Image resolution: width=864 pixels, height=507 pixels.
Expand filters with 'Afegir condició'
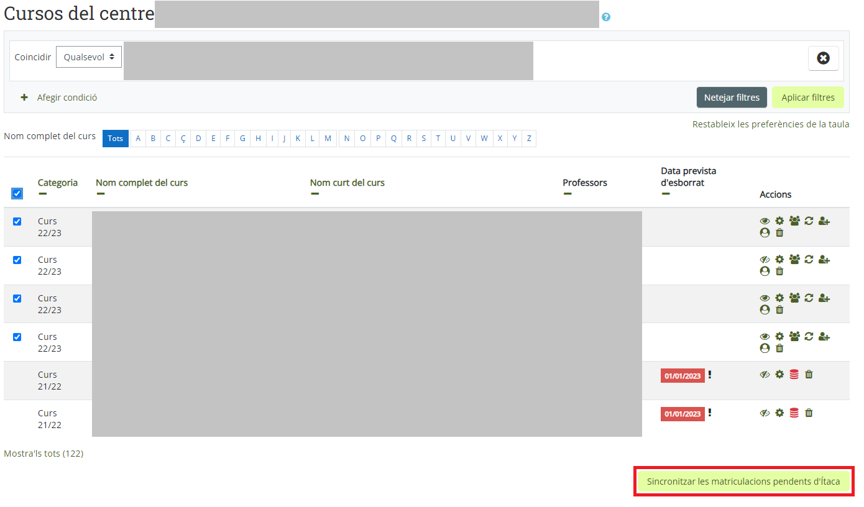point(60,98)
